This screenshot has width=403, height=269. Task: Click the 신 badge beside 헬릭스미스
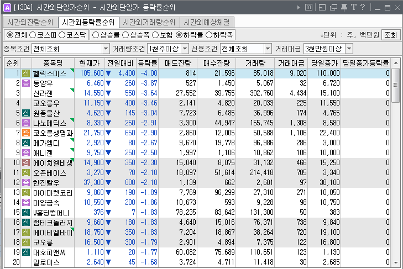point(25,73)
